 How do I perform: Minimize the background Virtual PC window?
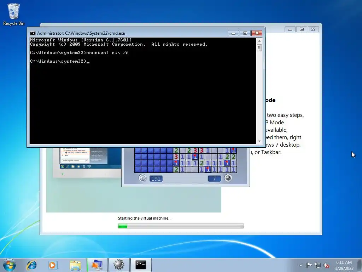[290, 29]
